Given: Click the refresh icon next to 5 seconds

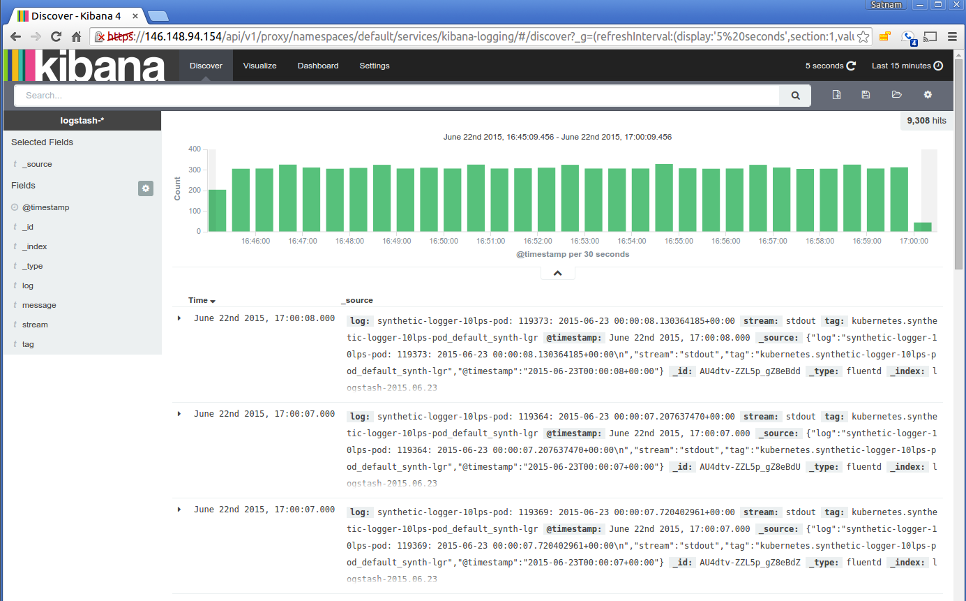Looking at the screenshot, I should point(852,65).
